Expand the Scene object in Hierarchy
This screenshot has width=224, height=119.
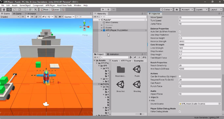pyautogui.click(x=102, y=28)
